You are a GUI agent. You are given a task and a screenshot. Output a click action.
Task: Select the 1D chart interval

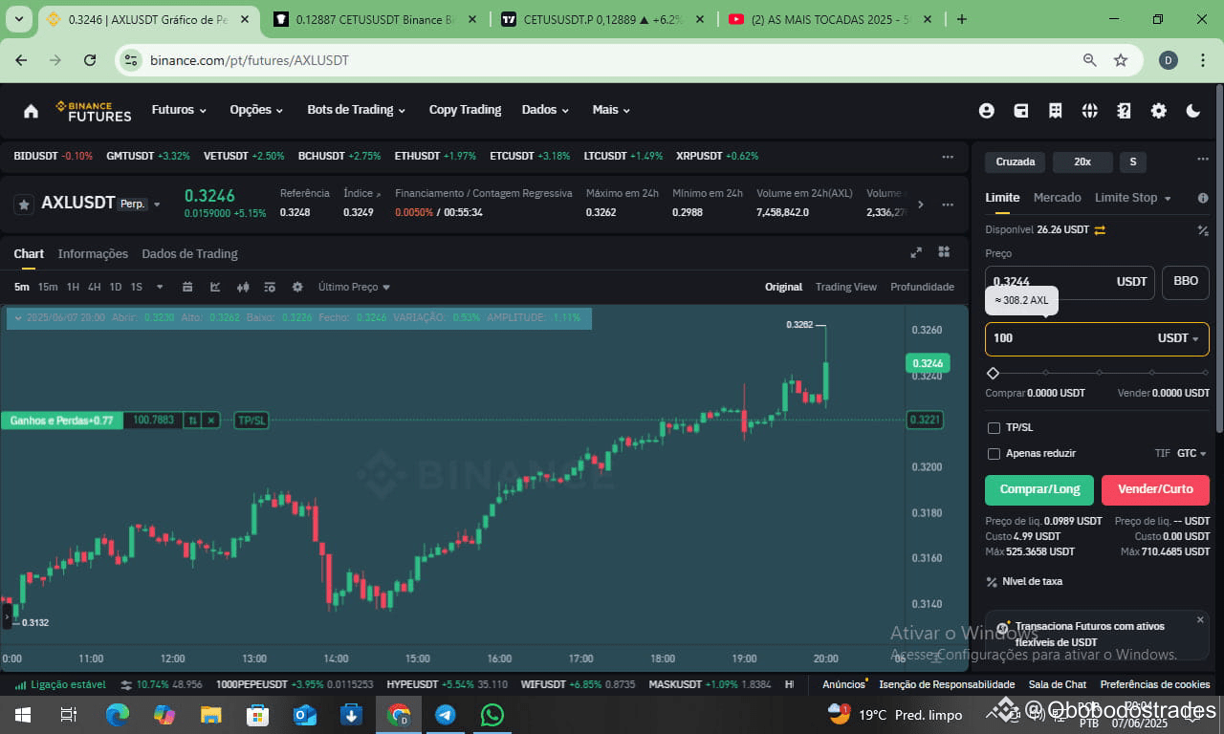tap(116, 287)
